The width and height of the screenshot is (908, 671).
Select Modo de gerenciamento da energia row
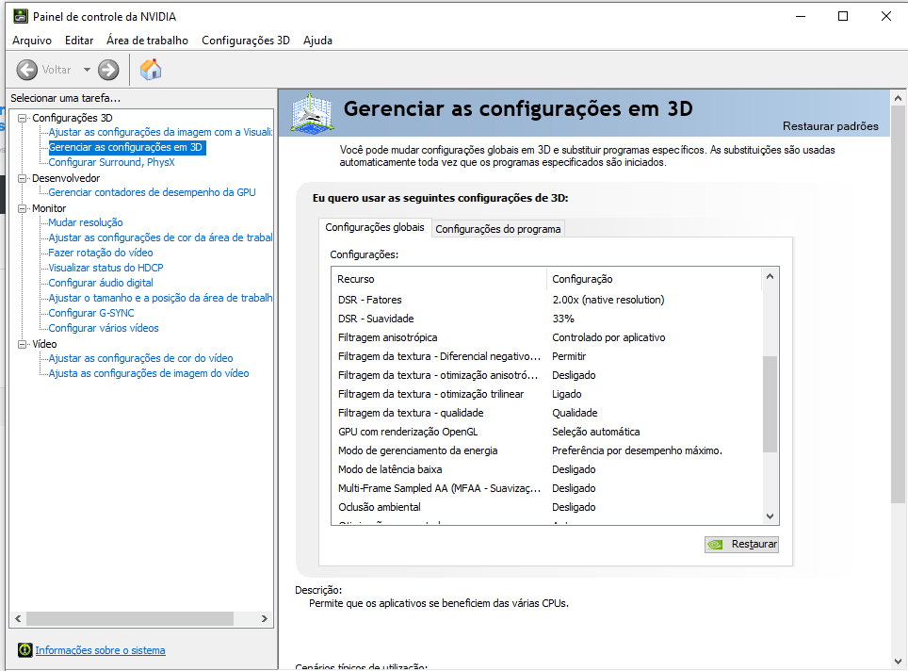click(547, 450)
